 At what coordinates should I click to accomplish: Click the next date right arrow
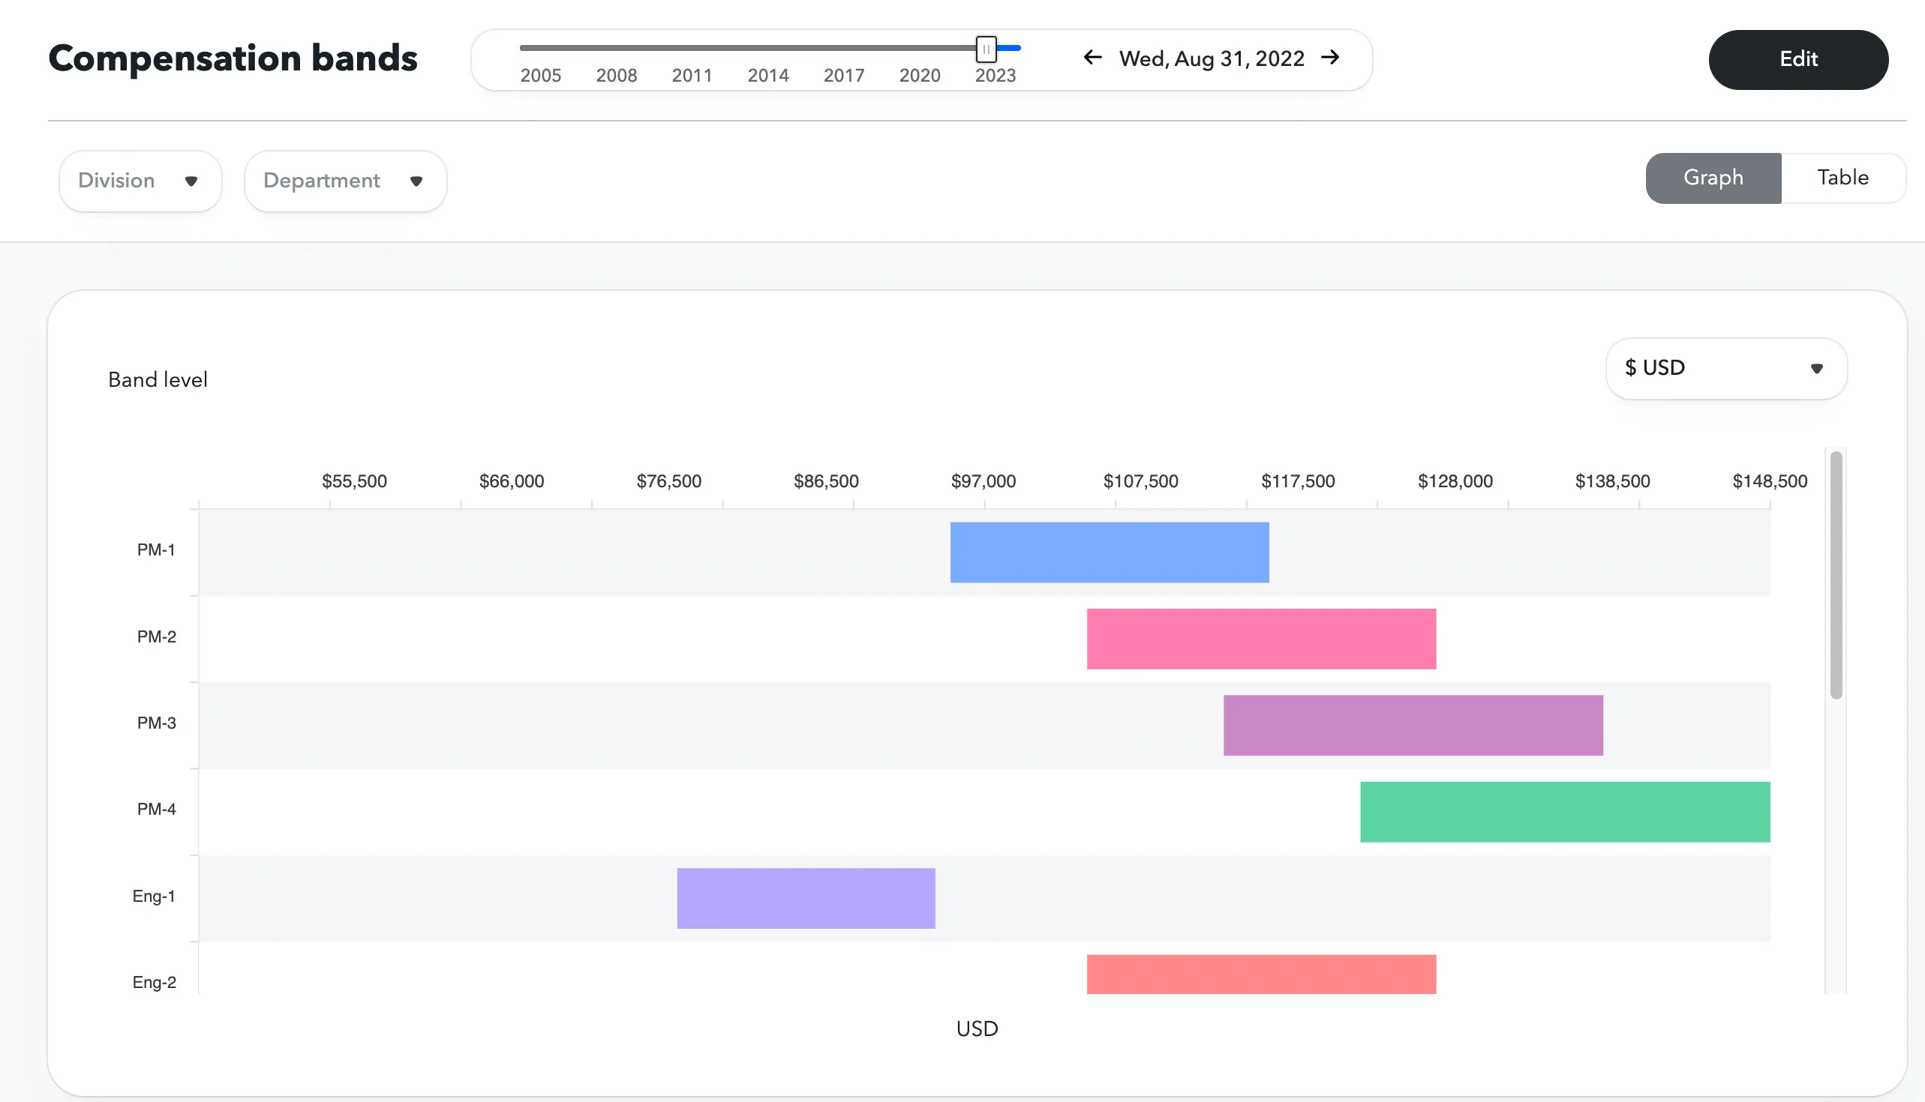pos(1331,58)
